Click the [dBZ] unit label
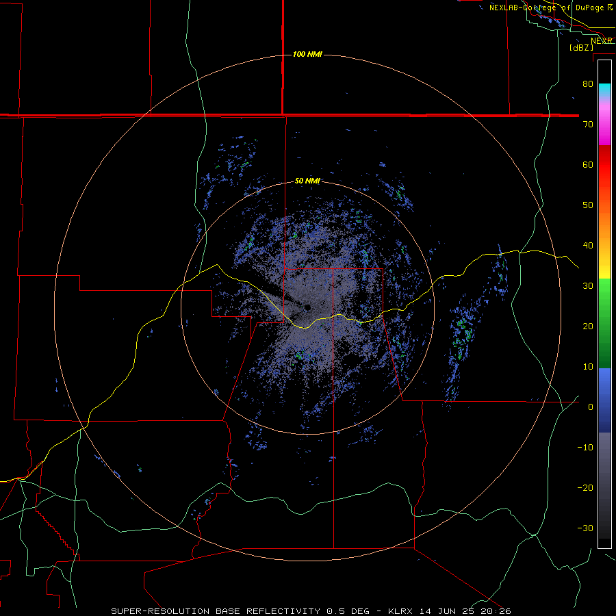616x616 pixels. tap(581, 48)
